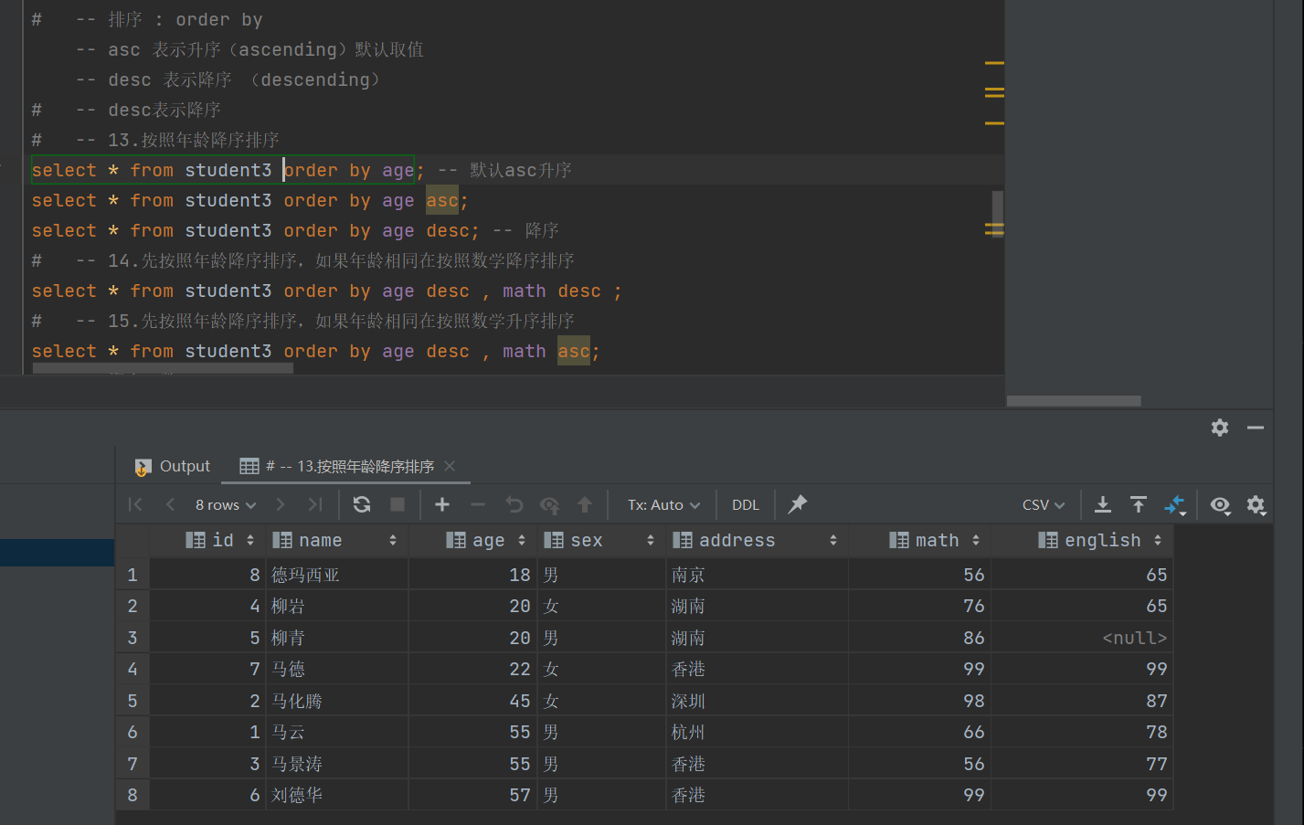Click the DDL button
1304x825 pixels.
coord(746,504)
